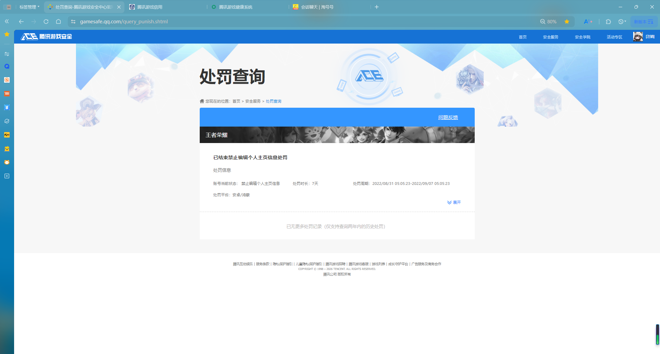Open the extensions puzzle icon
Screen dimensions: 660x354
(608, 21)
